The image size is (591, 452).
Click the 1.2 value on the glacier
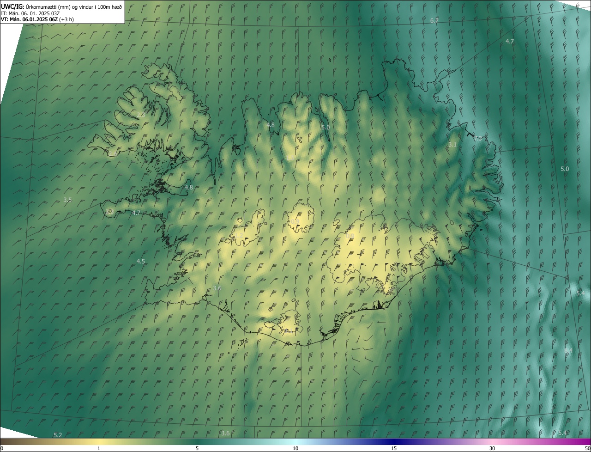239,235
